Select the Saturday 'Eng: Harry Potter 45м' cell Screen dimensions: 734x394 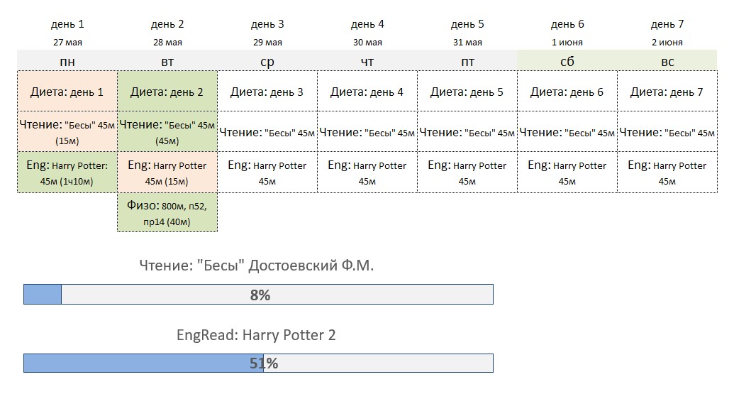(567, 172)
